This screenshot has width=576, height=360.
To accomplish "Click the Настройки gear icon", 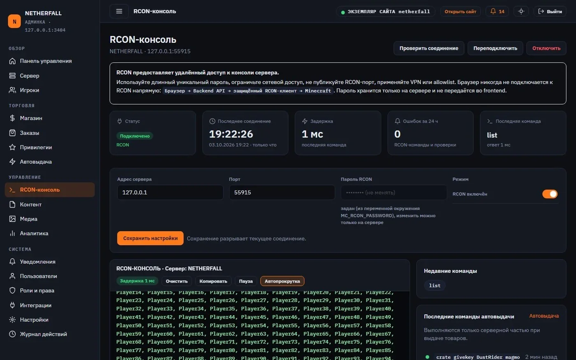I will [12, 320].
